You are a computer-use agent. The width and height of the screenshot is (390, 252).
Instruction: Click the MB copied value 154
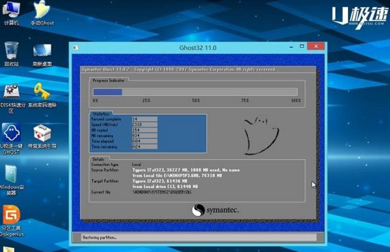click(x=145, y=130)
